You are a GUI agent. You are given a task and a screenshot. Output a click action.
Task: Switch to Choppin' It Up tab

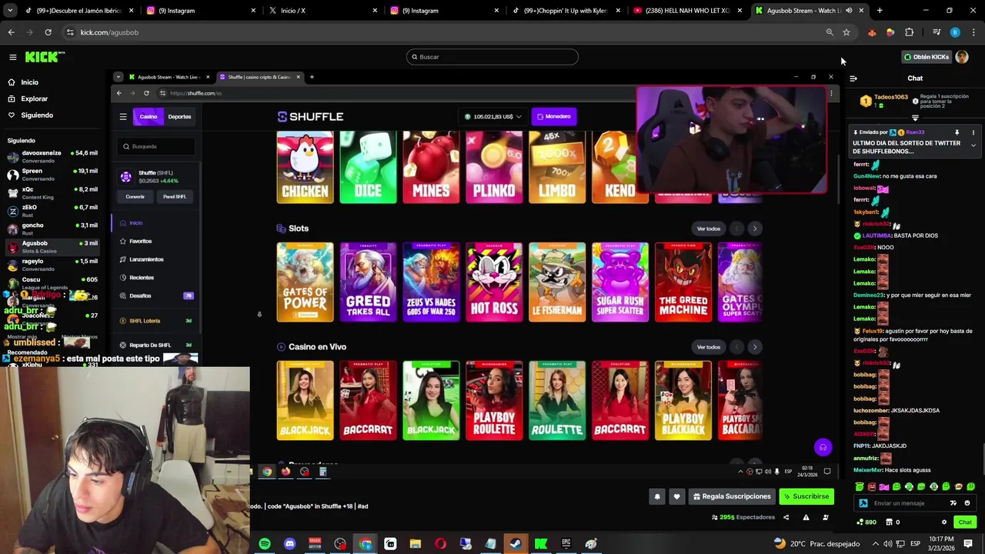click(x=566, y=11)
